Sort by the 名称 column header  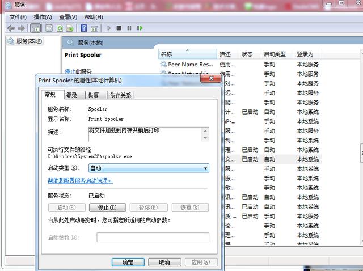coord(188,54)
